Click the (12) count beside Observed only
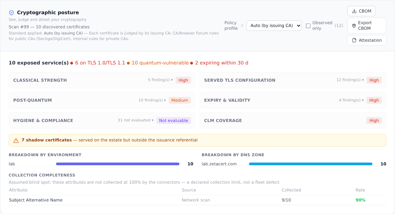Viewport: 395px width, 214px height. pyautogui.click(x=339, y=26)
